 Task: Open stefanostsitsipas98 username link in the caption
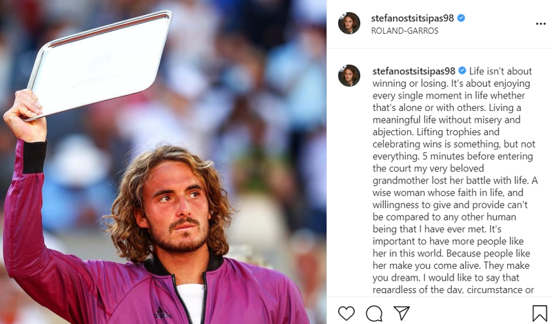413,72
